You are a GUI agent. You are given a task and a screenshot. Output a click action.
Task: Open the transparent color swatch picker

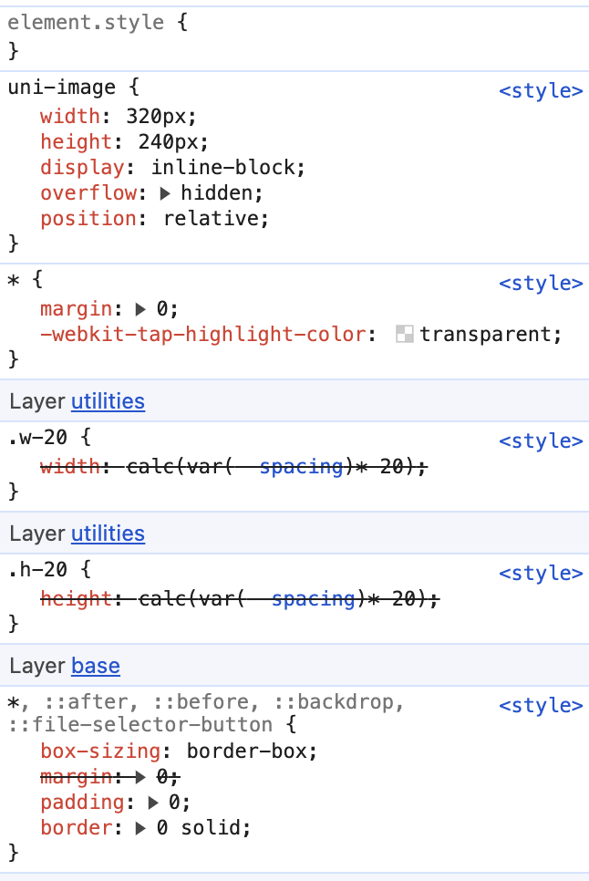405,334
